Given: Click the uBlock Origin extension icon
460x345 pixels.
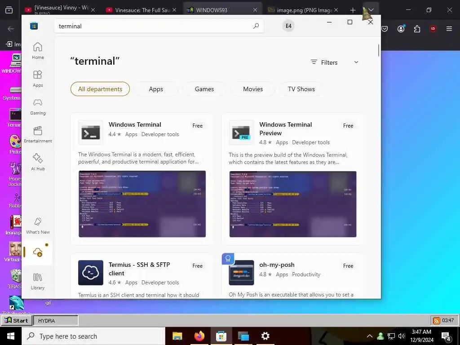Looking at the screenshot, I should tap(433, 29).
